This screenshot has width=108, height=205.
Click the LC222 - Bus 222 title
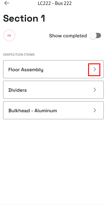coord(55,3)
